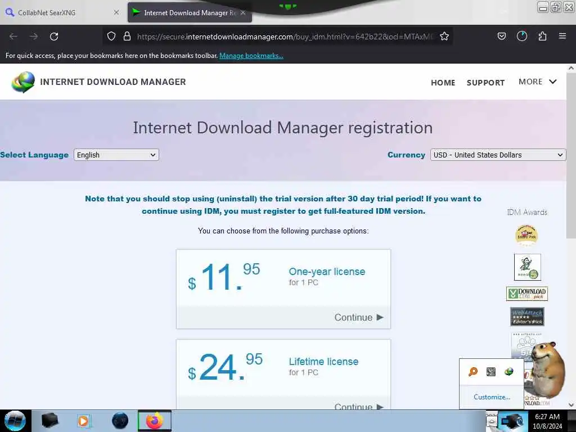The width and height of the screenshot is (576, 432).
Task: Click the IDM globe tray icon
Action: click(508, 372)
